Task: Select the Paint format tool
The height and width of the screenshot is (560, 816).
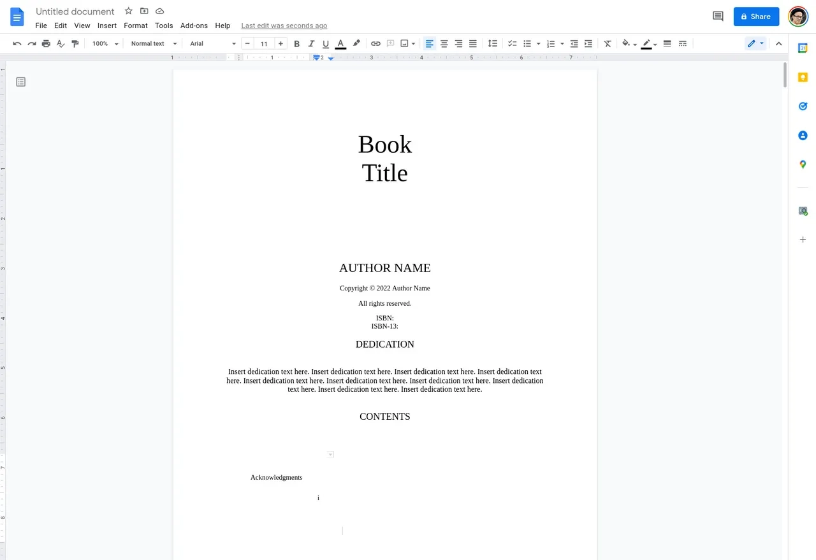Action: (x=75, y=43)
